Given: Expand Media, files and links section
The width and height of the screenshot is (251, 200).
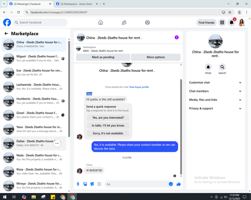Looking at the screenshot, I should (215, 100).
